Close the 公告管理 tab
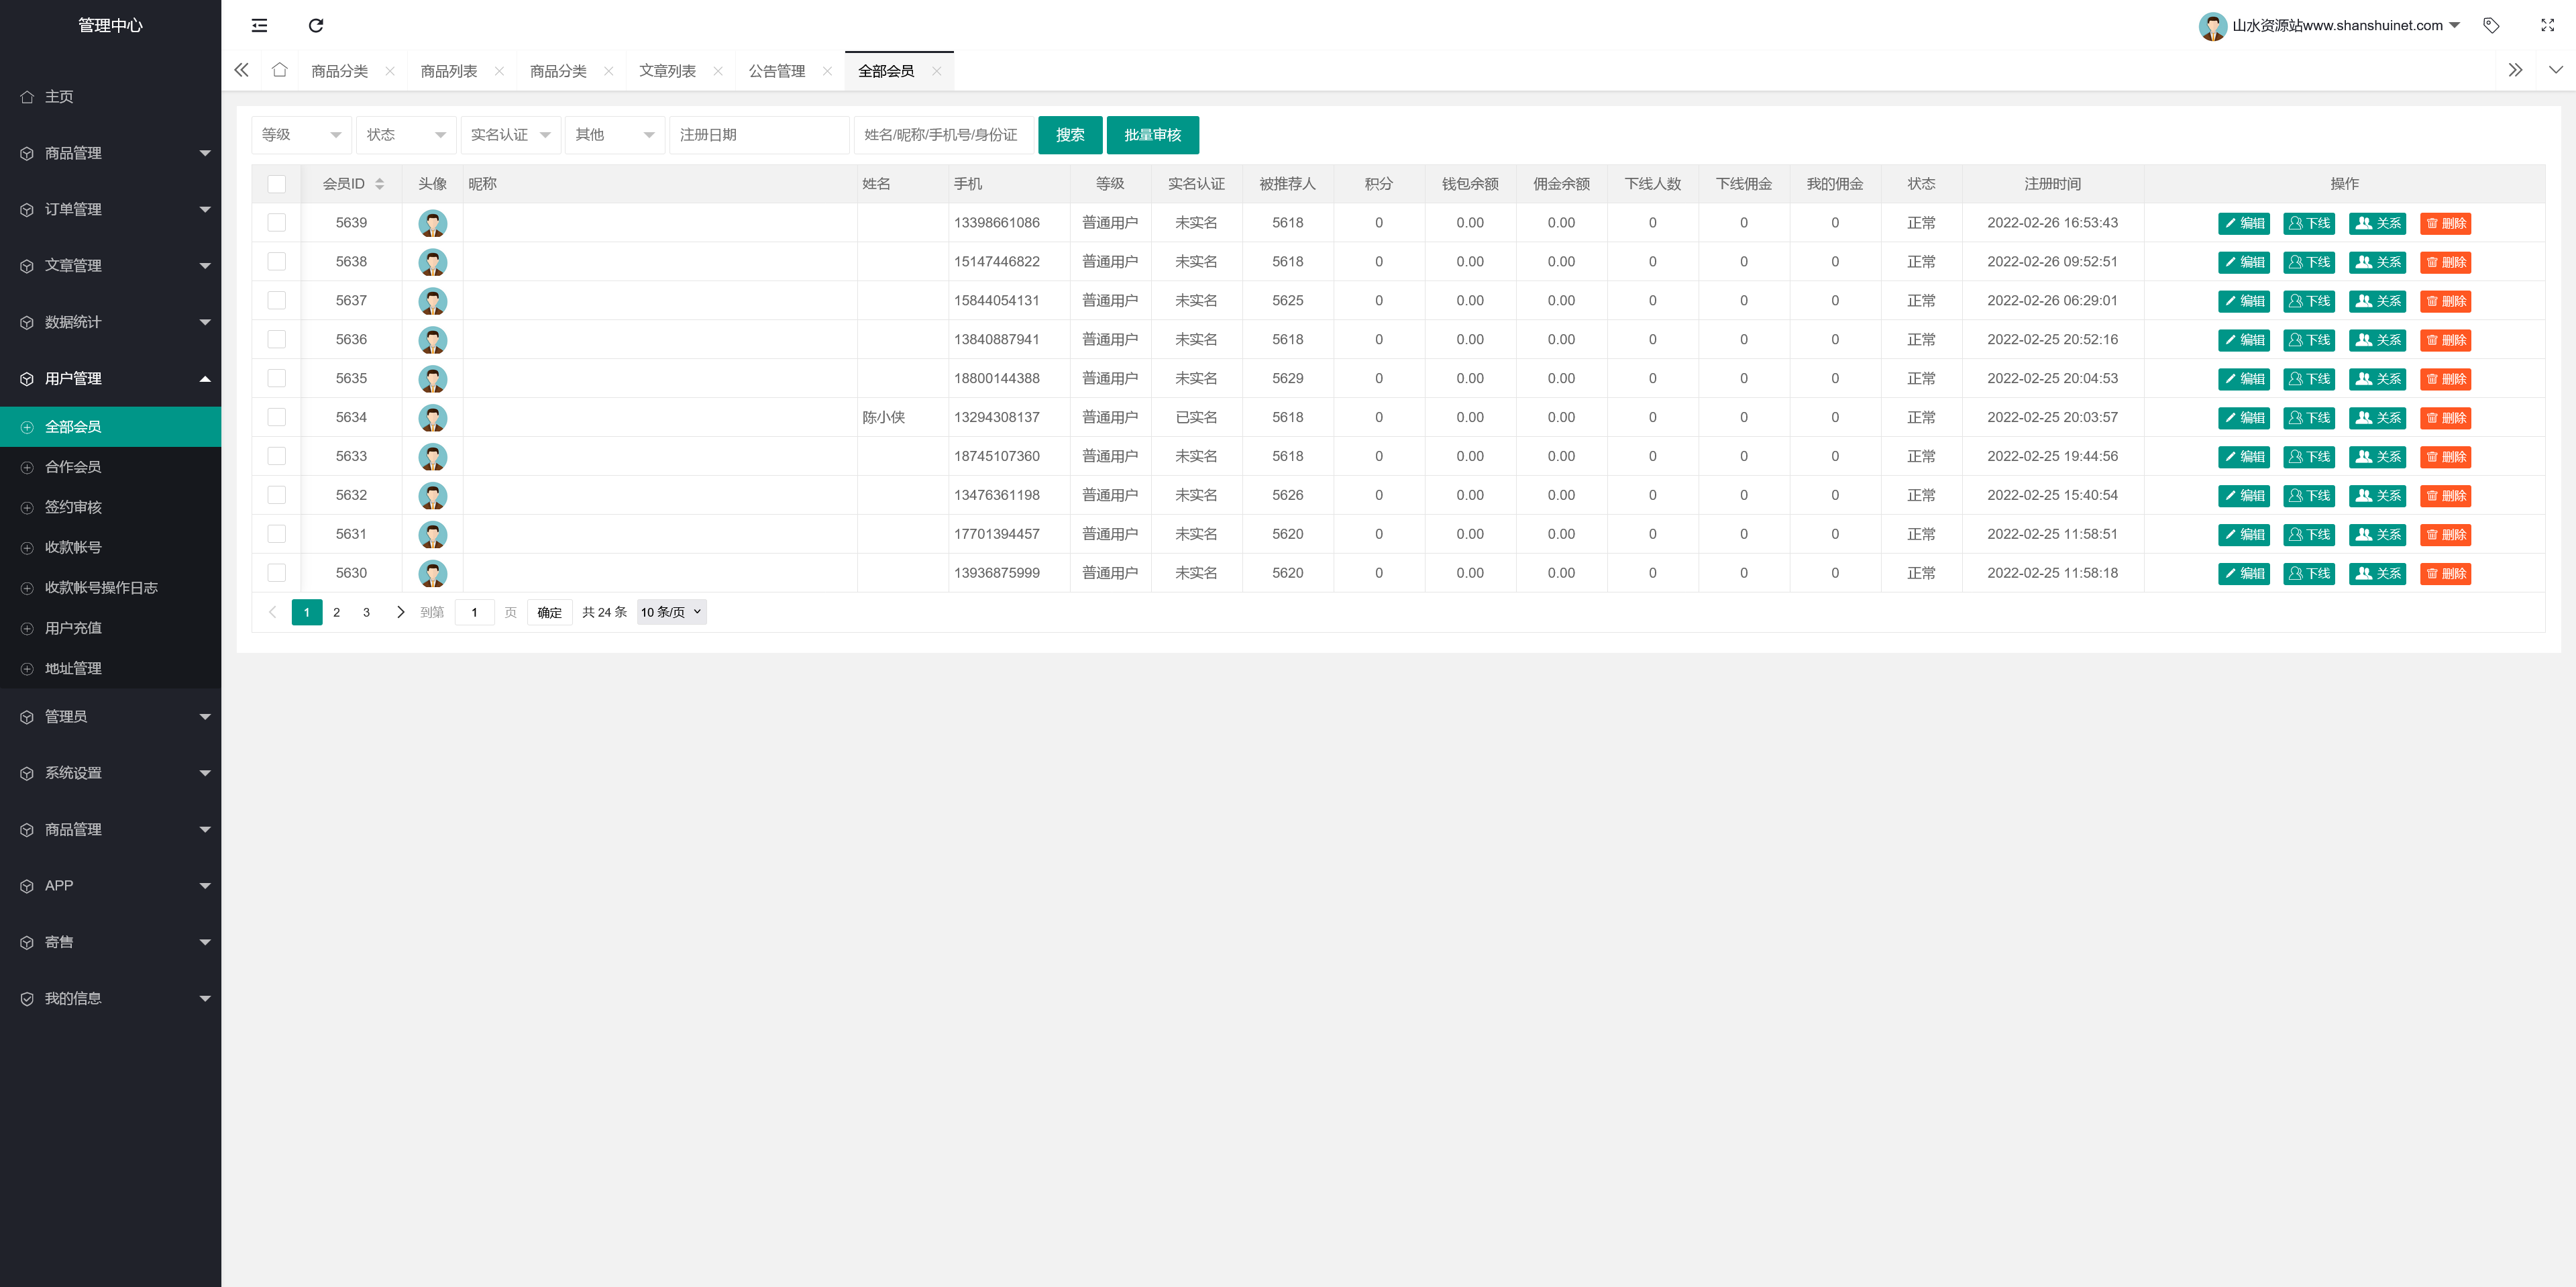 pyautogui.click(x=827, y=71)
